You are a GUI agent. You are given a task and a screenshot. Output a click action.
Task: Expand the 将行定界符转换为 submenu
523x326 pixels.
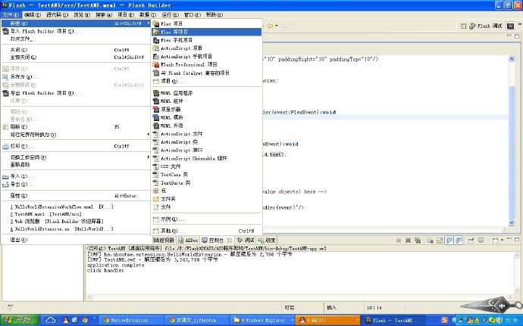click(x=149, y=134)
